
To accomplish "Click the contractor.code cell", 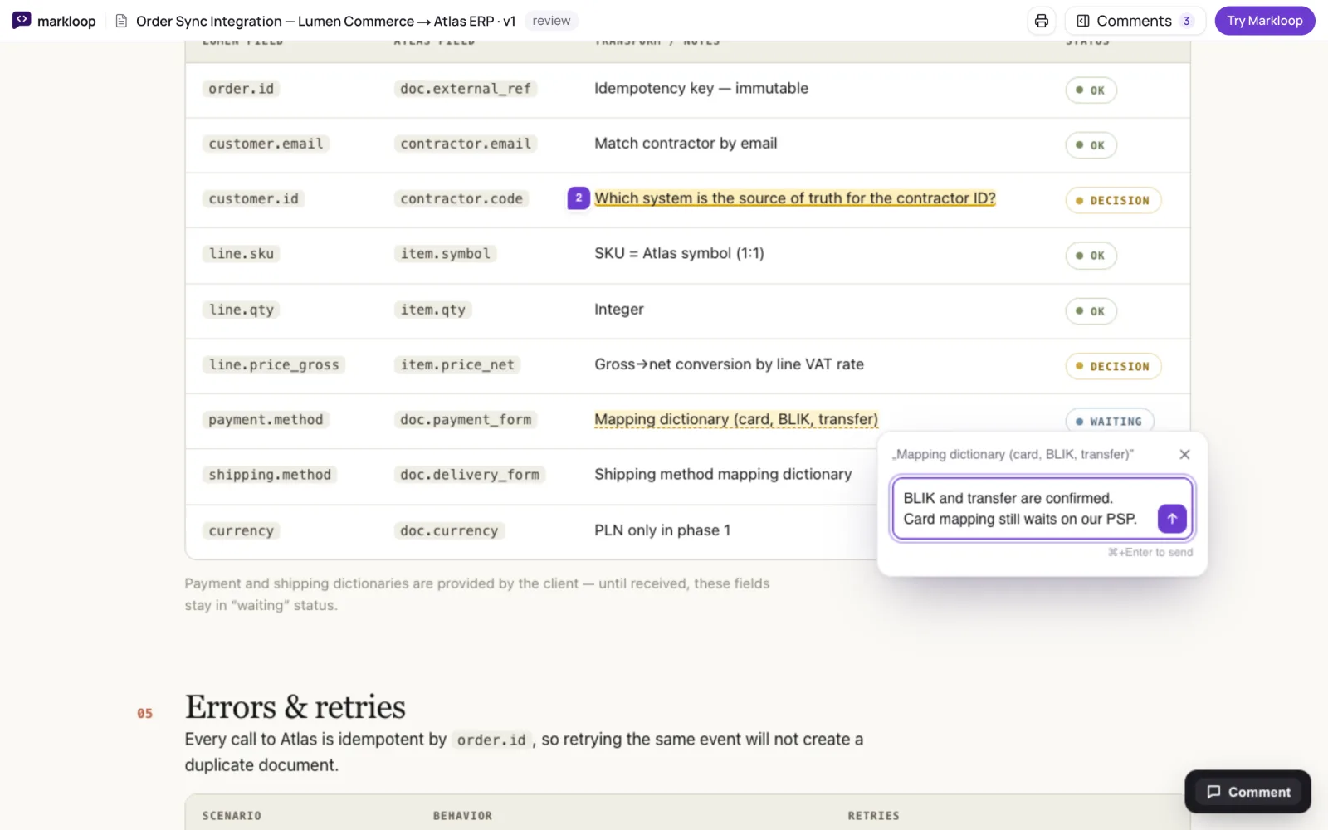I will pyautogui.click(x=461, y=198).
